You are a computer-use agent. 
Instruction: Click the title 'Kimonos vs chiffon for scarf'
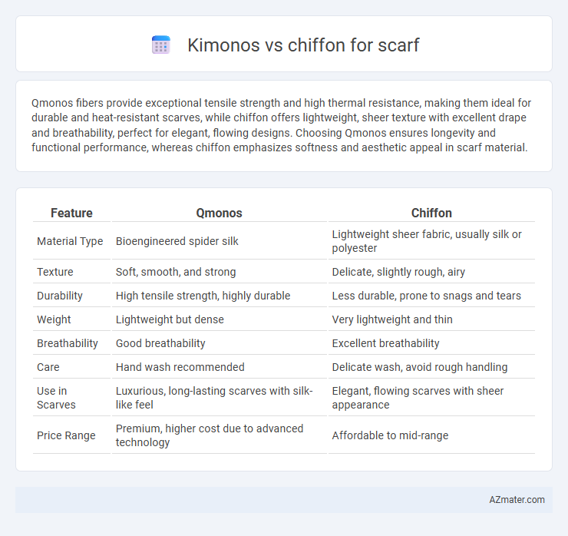303,45
